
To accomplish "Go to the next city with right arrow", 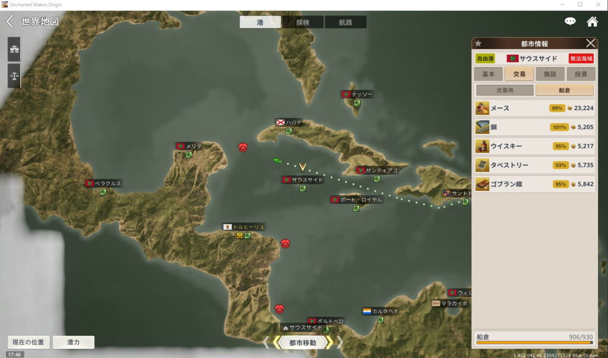I will pyautogui.click(x=339, y=343).
